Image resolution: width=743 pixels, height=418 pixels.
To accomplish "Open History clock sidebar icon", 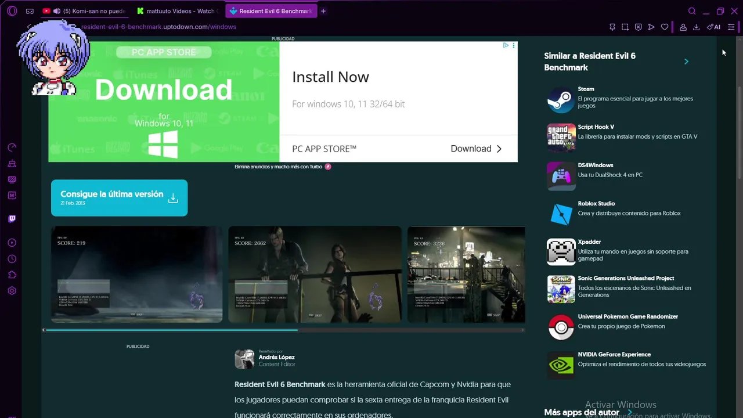I will tap(12, 259).
